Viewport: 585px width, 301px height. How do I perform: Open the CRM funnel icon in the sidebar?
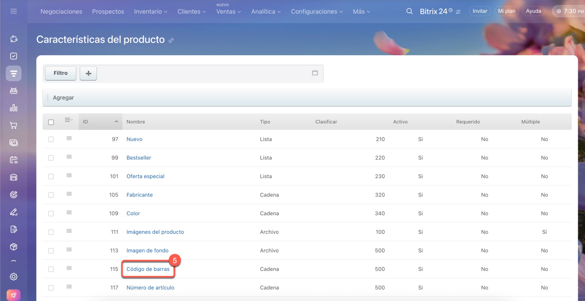13,74
